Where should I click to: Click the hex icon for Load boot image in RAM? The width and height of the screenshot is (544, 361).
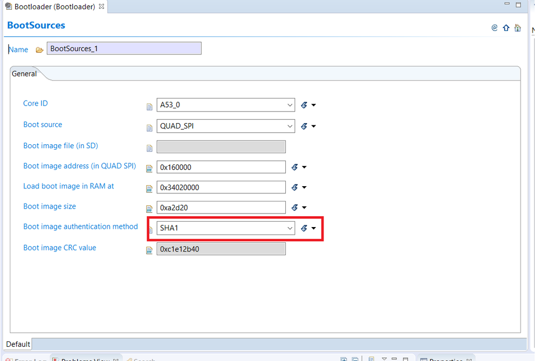point(150,189)
